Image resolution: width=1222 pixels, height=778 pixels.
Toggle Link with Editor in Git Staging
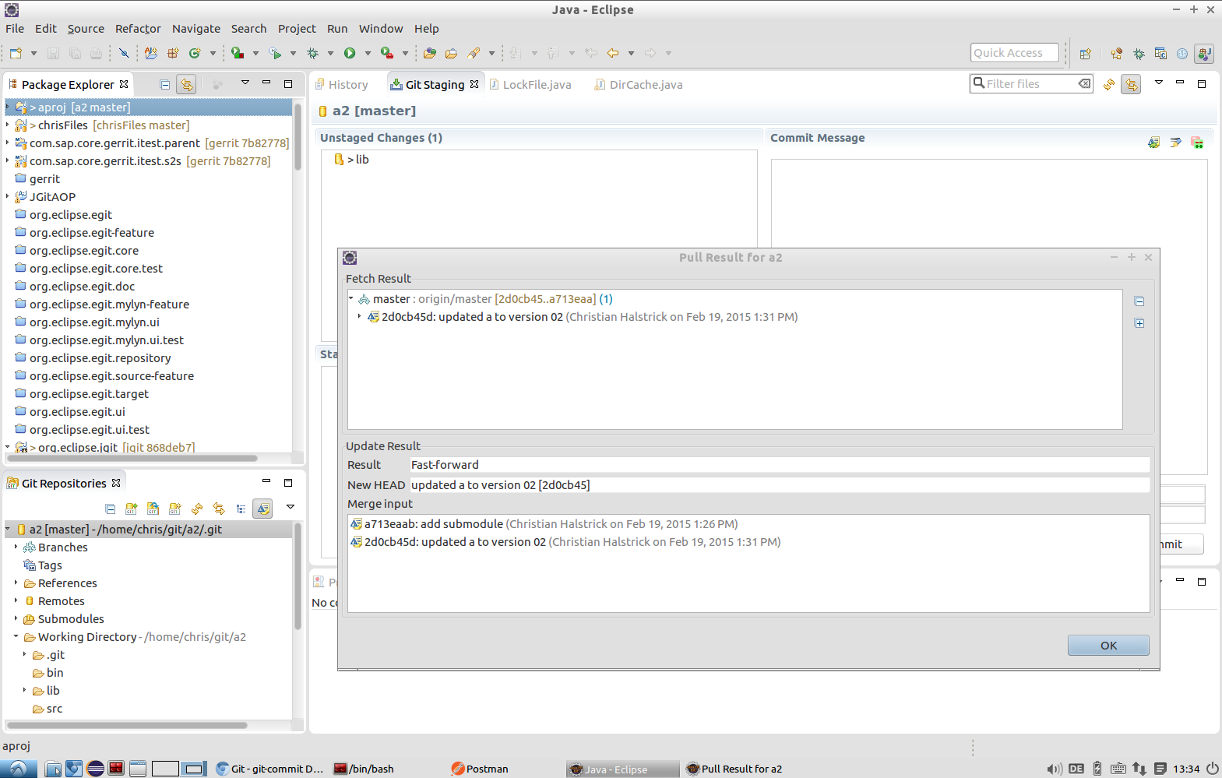point(1131,84)
